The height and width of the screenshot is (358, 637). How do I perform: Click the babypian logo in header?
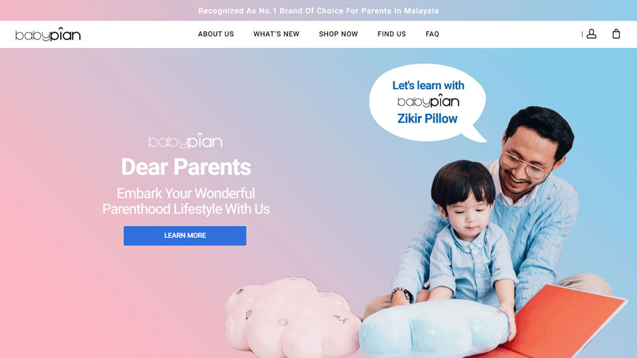[x=48, y=34]
